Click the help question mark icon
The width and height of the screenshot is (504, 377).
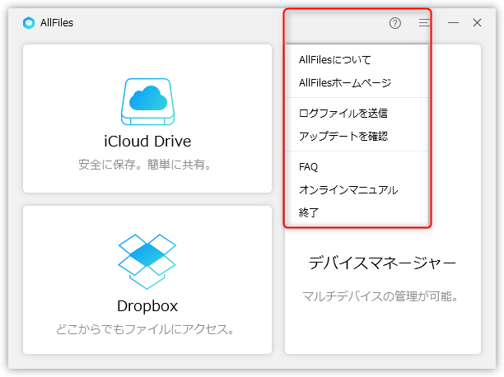click(394, 23)
